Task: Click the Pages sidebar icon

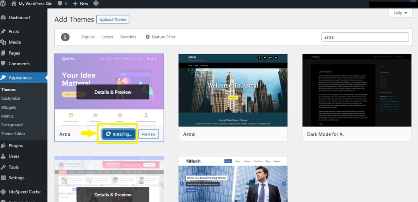Action: (x=3, y=53)
